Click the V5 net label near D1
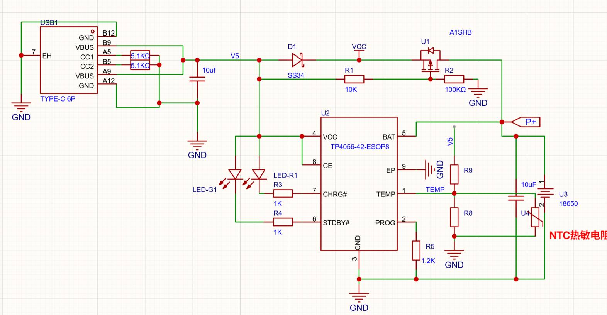 (235, 56)
